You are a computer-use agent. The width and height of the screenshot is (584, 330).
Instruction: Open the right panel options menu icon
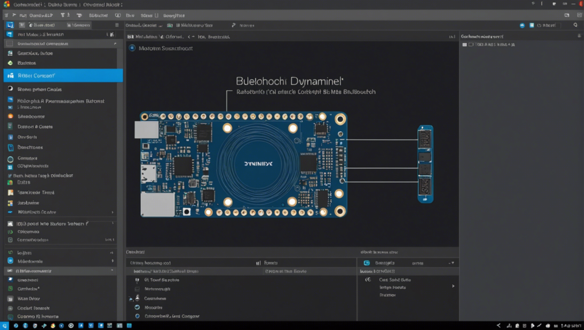tap(579, 36)
